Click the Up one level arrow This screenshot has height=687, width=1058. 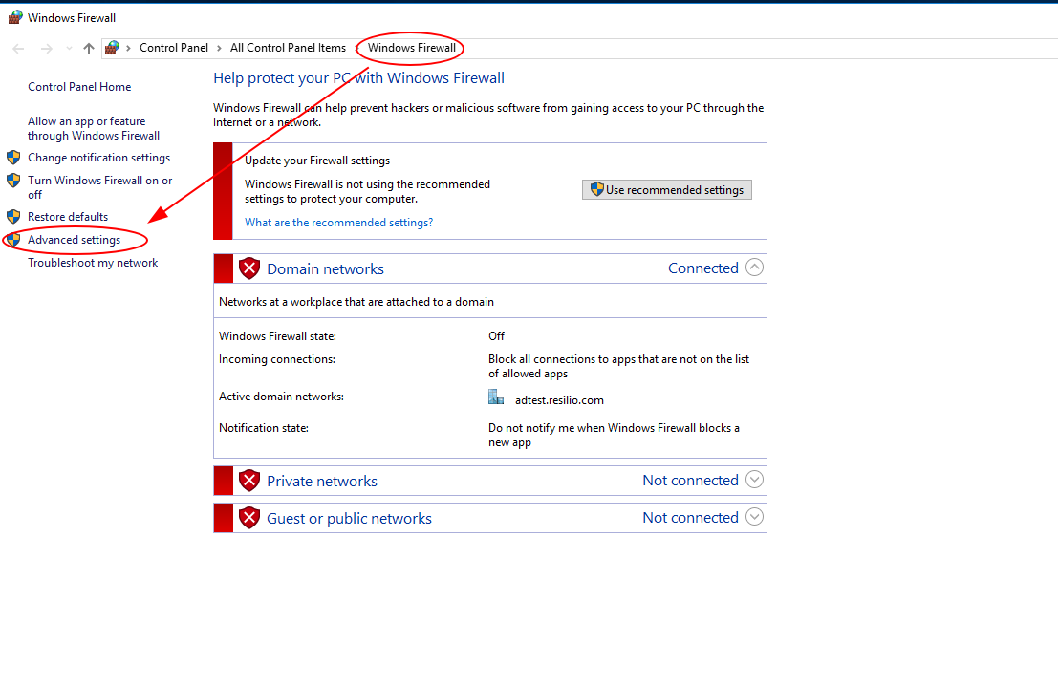[x=89, y=48]
